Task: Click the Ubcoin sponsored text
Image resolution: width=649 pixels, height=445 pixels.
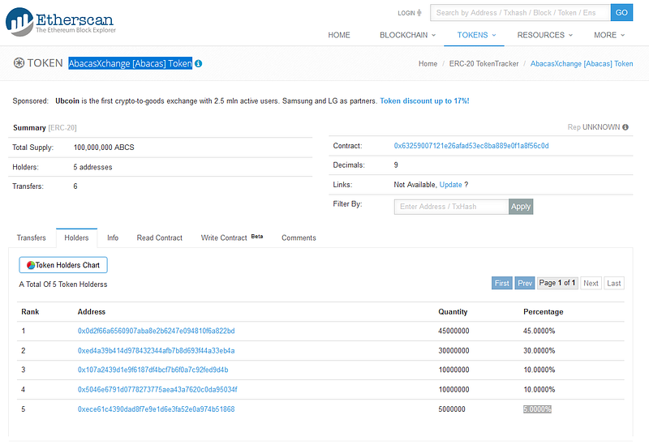Action: (67, 101)
